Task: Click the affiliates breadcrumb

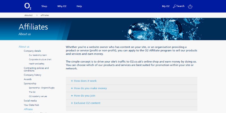Action: click(x=45, y=15)
